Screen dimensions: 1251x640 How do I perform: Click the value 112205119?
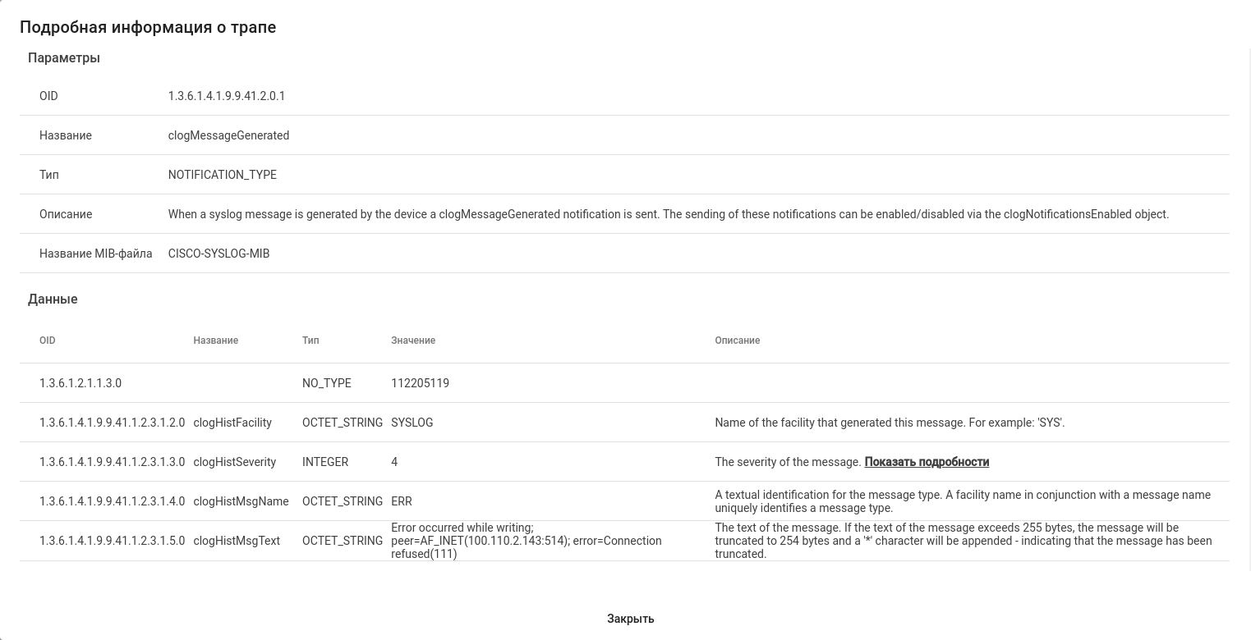click(420, 383)
